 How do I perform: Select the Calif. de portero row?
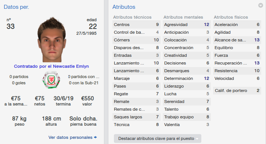pyautogui.click(x=237, y=91)
